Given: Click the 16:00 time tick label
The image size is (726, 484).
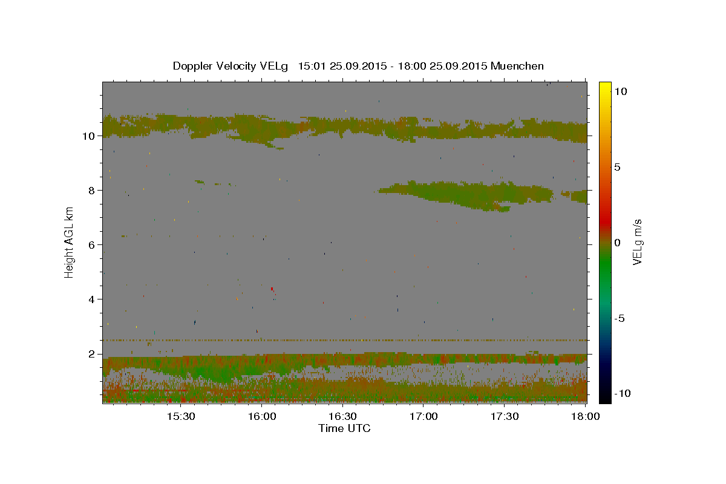Looking at the screenshot, I should [262, 417].
